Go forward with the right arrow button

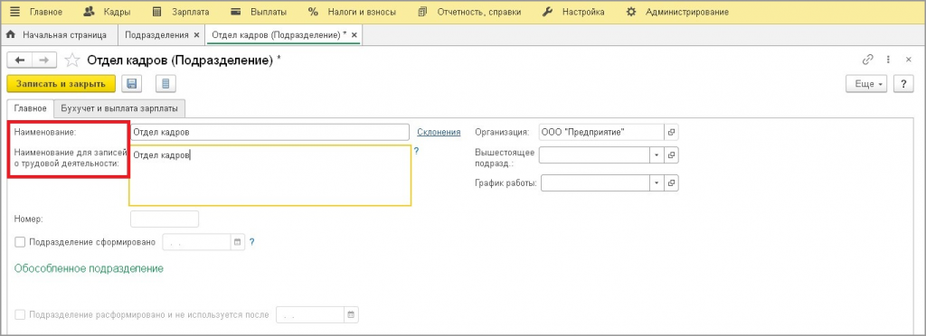[43, 60]
